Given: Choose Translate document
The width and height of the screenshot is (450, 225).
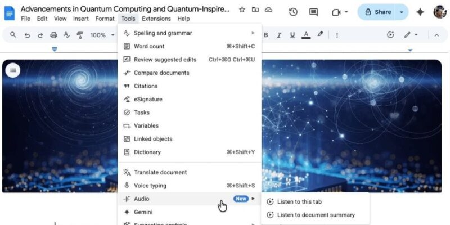Looking at the screenshot, I should pyautogui.click(x=190, y=173).
